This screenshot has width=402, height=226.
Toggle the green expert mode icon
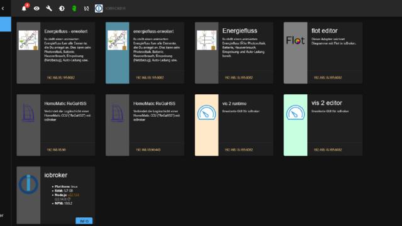(x=74, y=8)
